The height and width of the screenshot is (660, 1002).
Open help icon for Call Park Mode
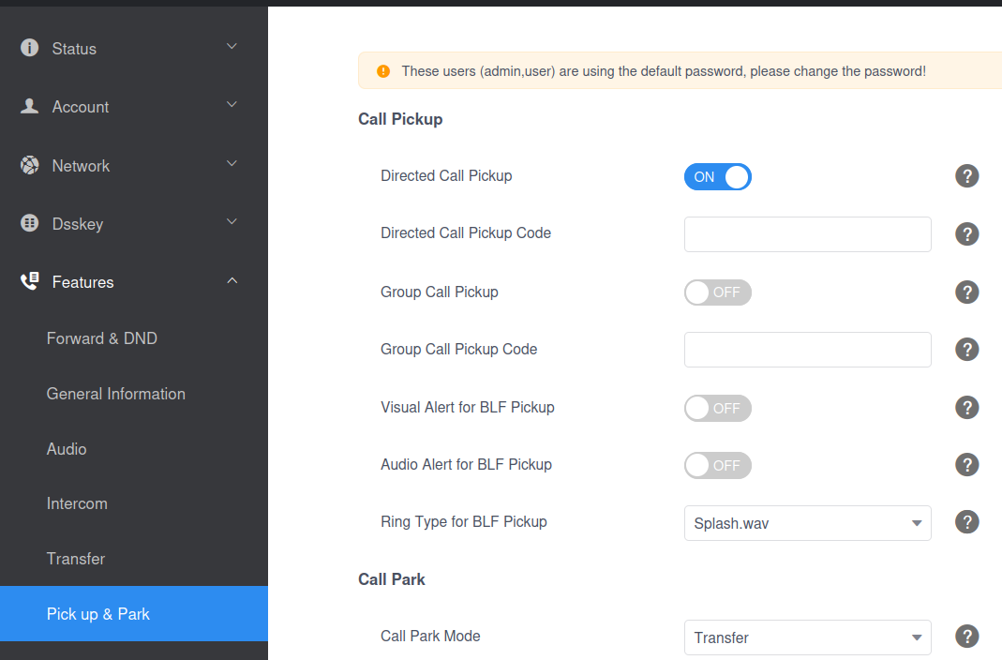coord(967,637)
